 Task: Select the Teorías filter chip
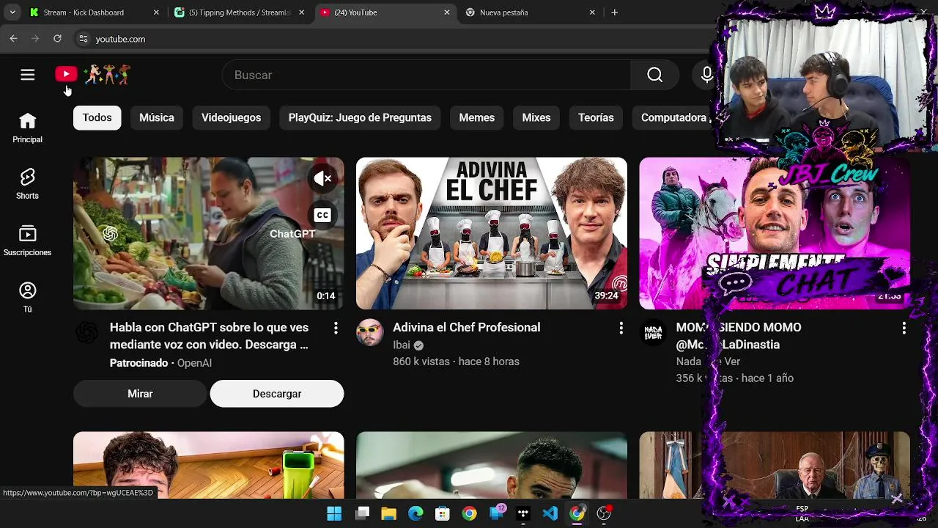[596, 117]
